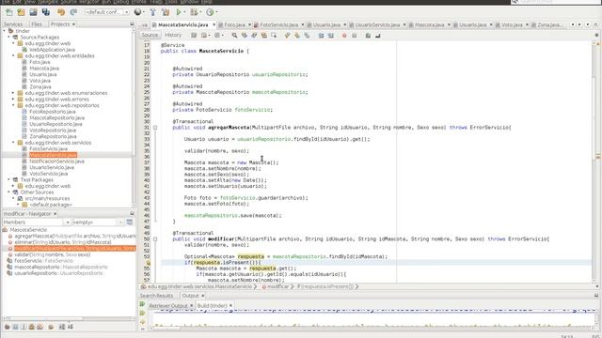Click the Uncomment editor toolbar icon

[378, 36]
